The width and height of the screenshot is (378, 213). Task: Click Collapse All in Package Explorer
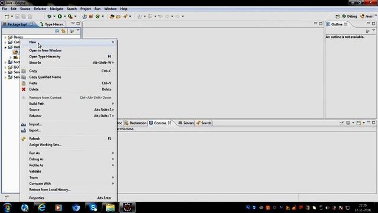(x=57, y=31)
